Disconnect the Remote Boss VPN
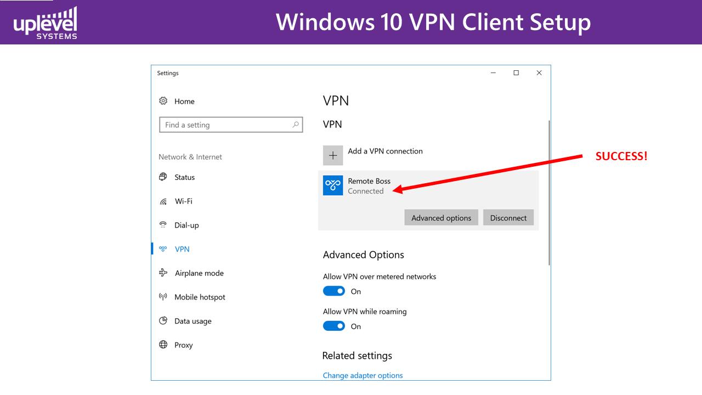This screenshot has width=702, height=395. click(508, 218)
